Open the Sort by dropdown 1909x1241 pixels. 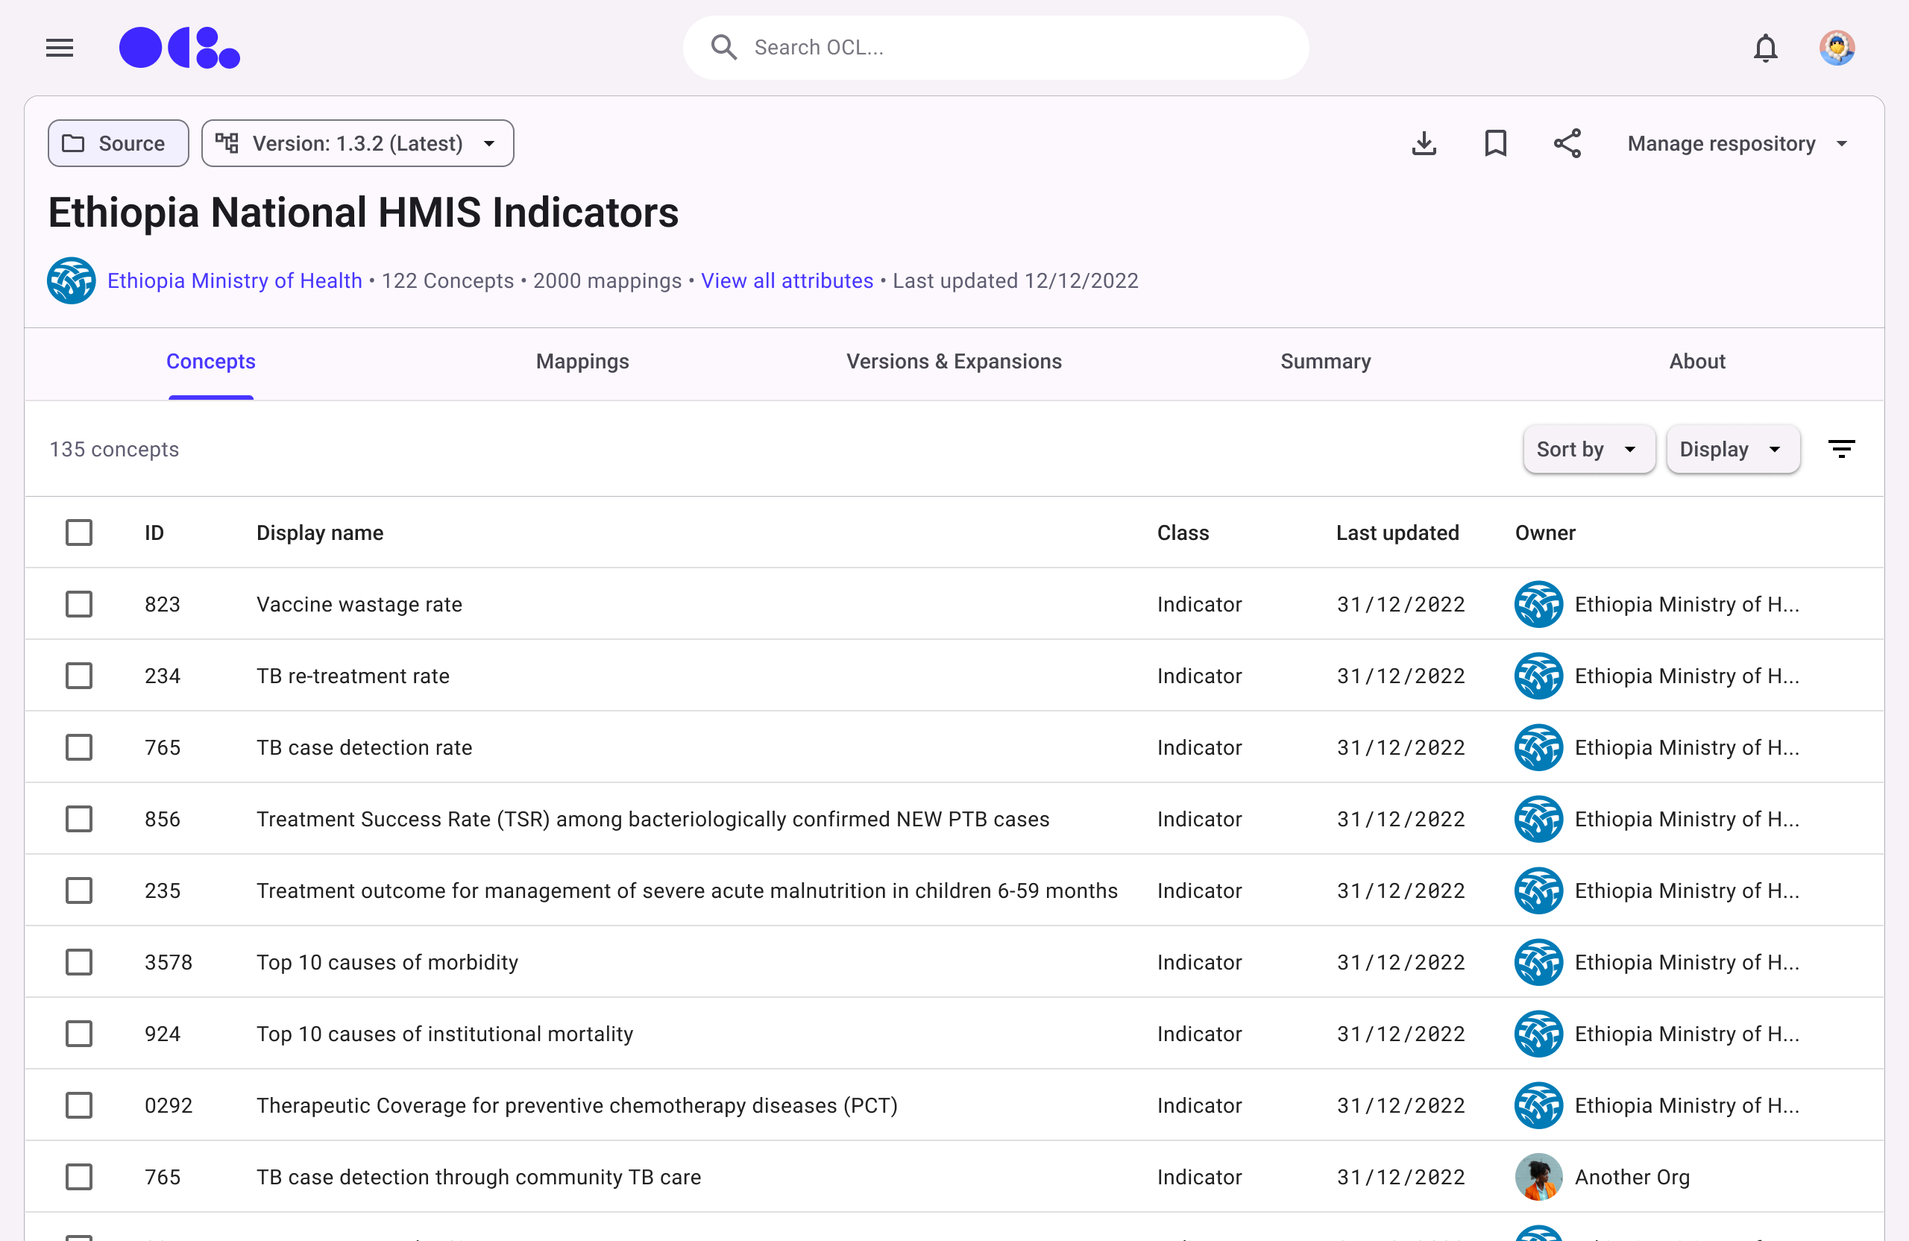coord(1588,449)
